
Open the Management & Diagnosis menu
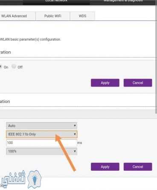123,2
